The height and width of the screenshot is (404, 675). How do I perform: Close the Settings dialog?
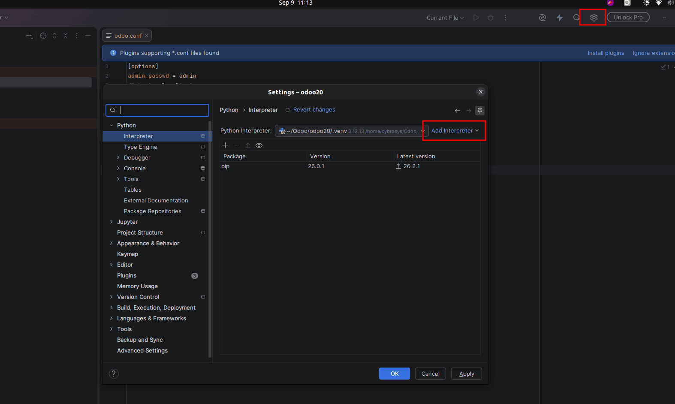tap(481, 92)
